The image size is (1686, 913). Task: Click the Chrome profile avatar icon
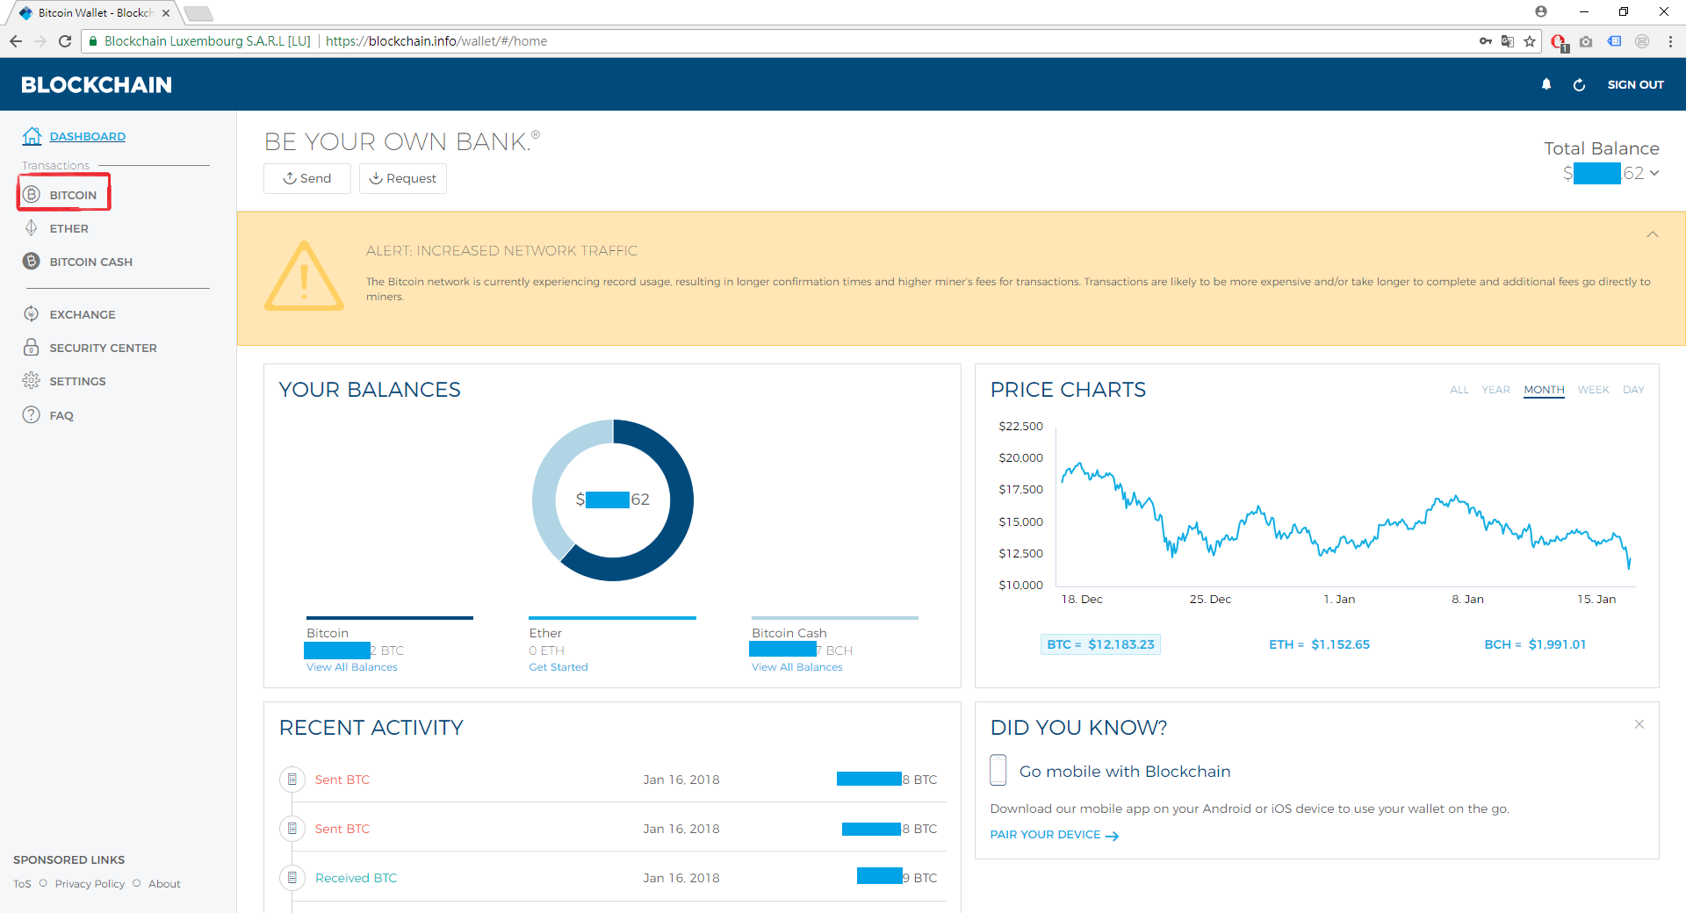1541,11
